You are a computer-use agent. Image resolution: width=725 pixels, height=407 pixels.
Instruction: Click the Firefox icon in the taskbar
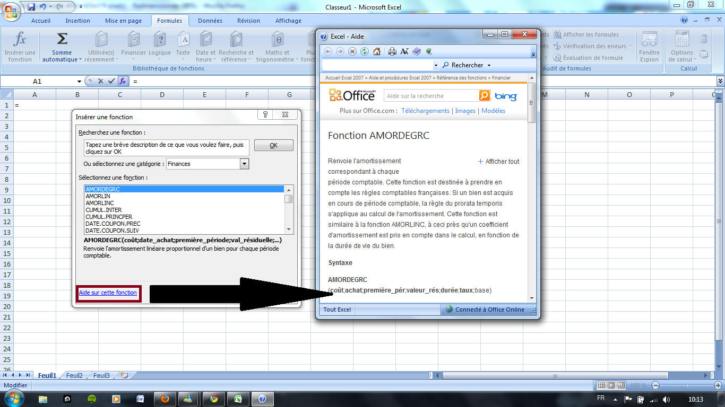point(165,399)
